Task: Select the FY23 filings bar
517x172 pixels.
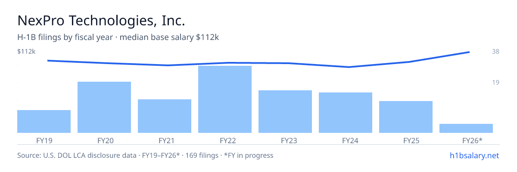Action: pos(285,111)
